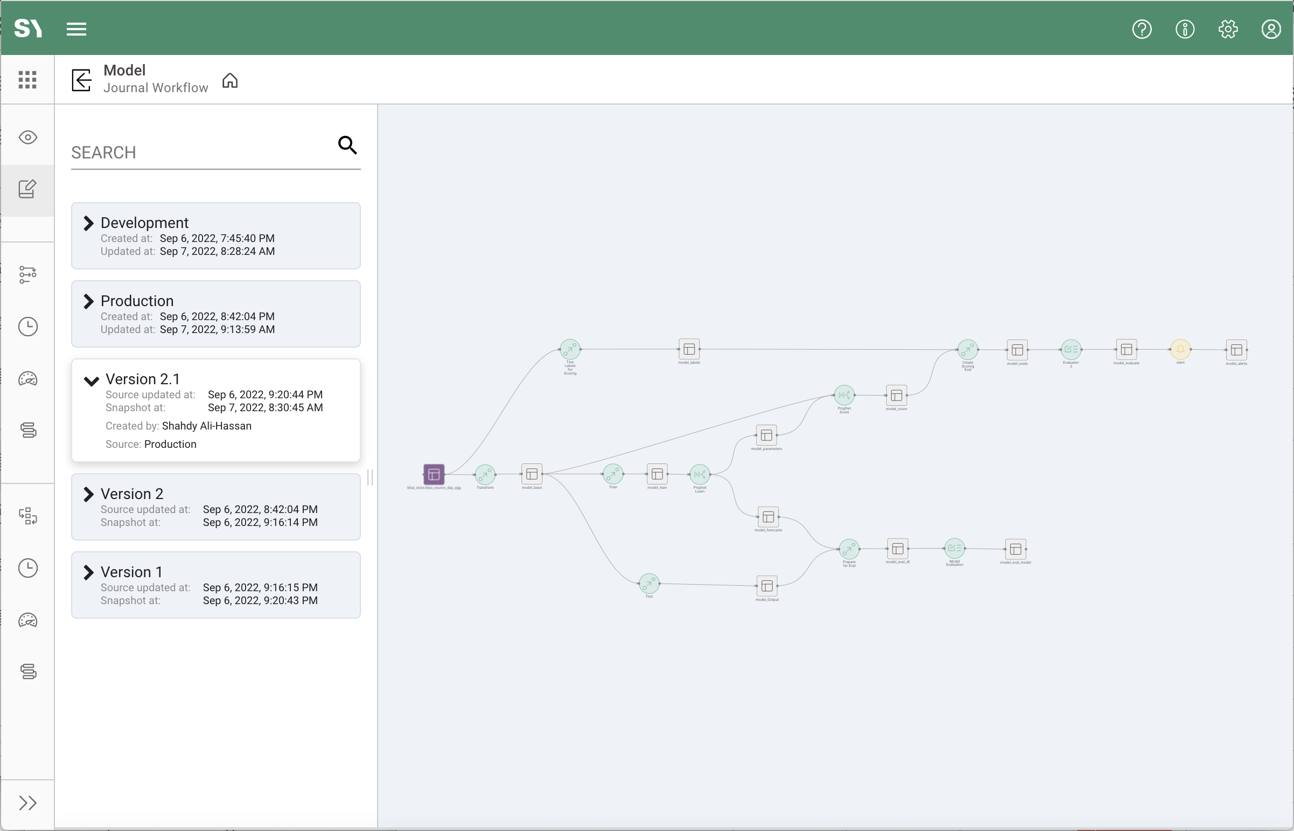Click the panel resize divider handle
Screen dimensions: 1294x831
370,477
